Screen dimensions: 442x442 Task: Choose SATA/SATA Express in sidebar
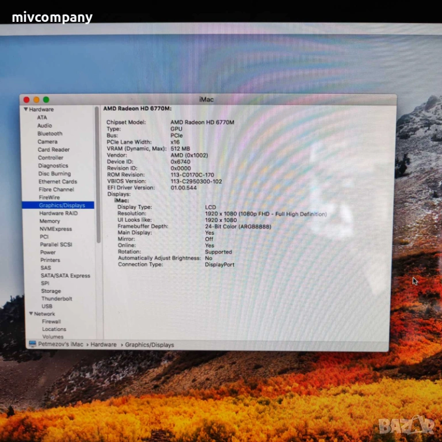coord(65,276)
